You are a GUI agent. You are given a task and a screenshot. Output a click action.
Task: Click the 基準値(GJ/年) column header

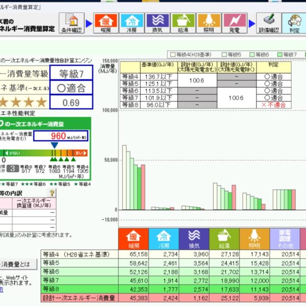159,67
